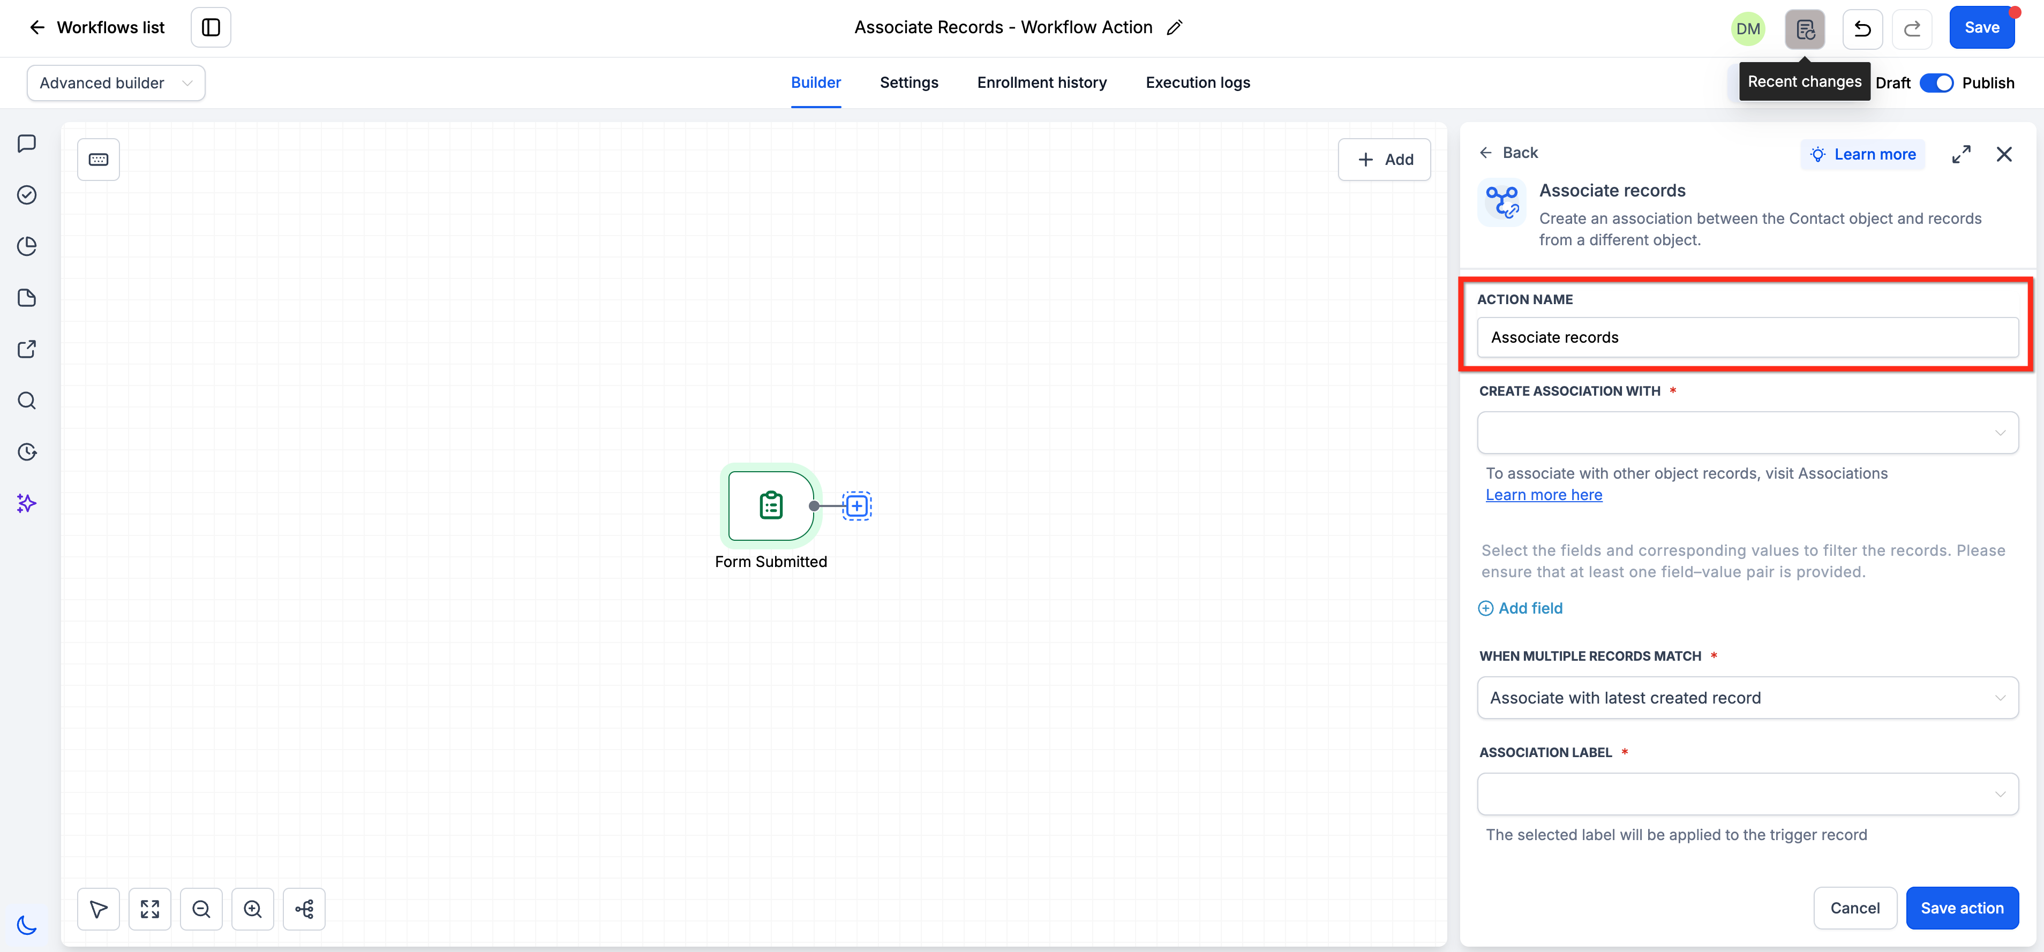Click the Form Submitted label
The height and width of the screenshot is (952, 2044).
(770, 562)
